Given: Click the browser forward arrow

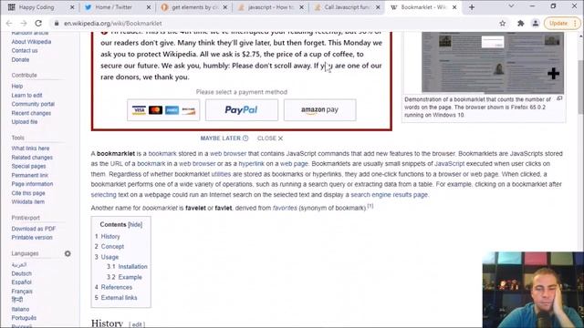Looking at the screenshot, I should point(24,23).
